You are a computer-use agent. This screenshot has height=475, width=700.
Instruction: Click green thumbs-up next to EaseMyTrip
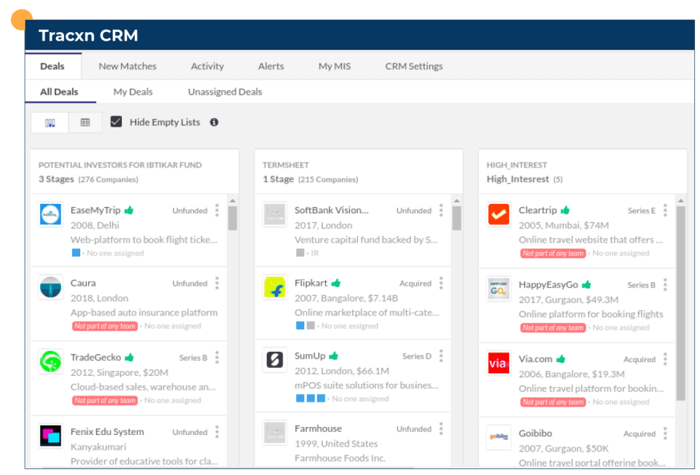point(130,211)
